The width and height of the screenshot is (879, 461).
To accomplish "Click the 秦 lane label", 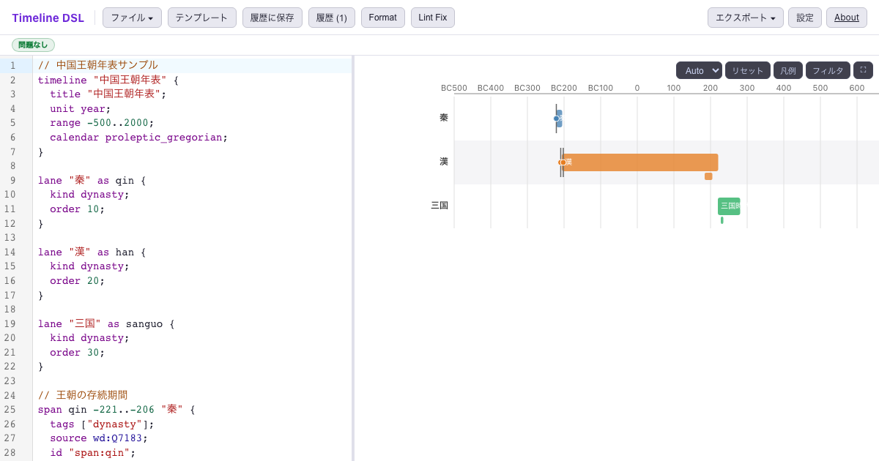I will click(x=444, y=118).
